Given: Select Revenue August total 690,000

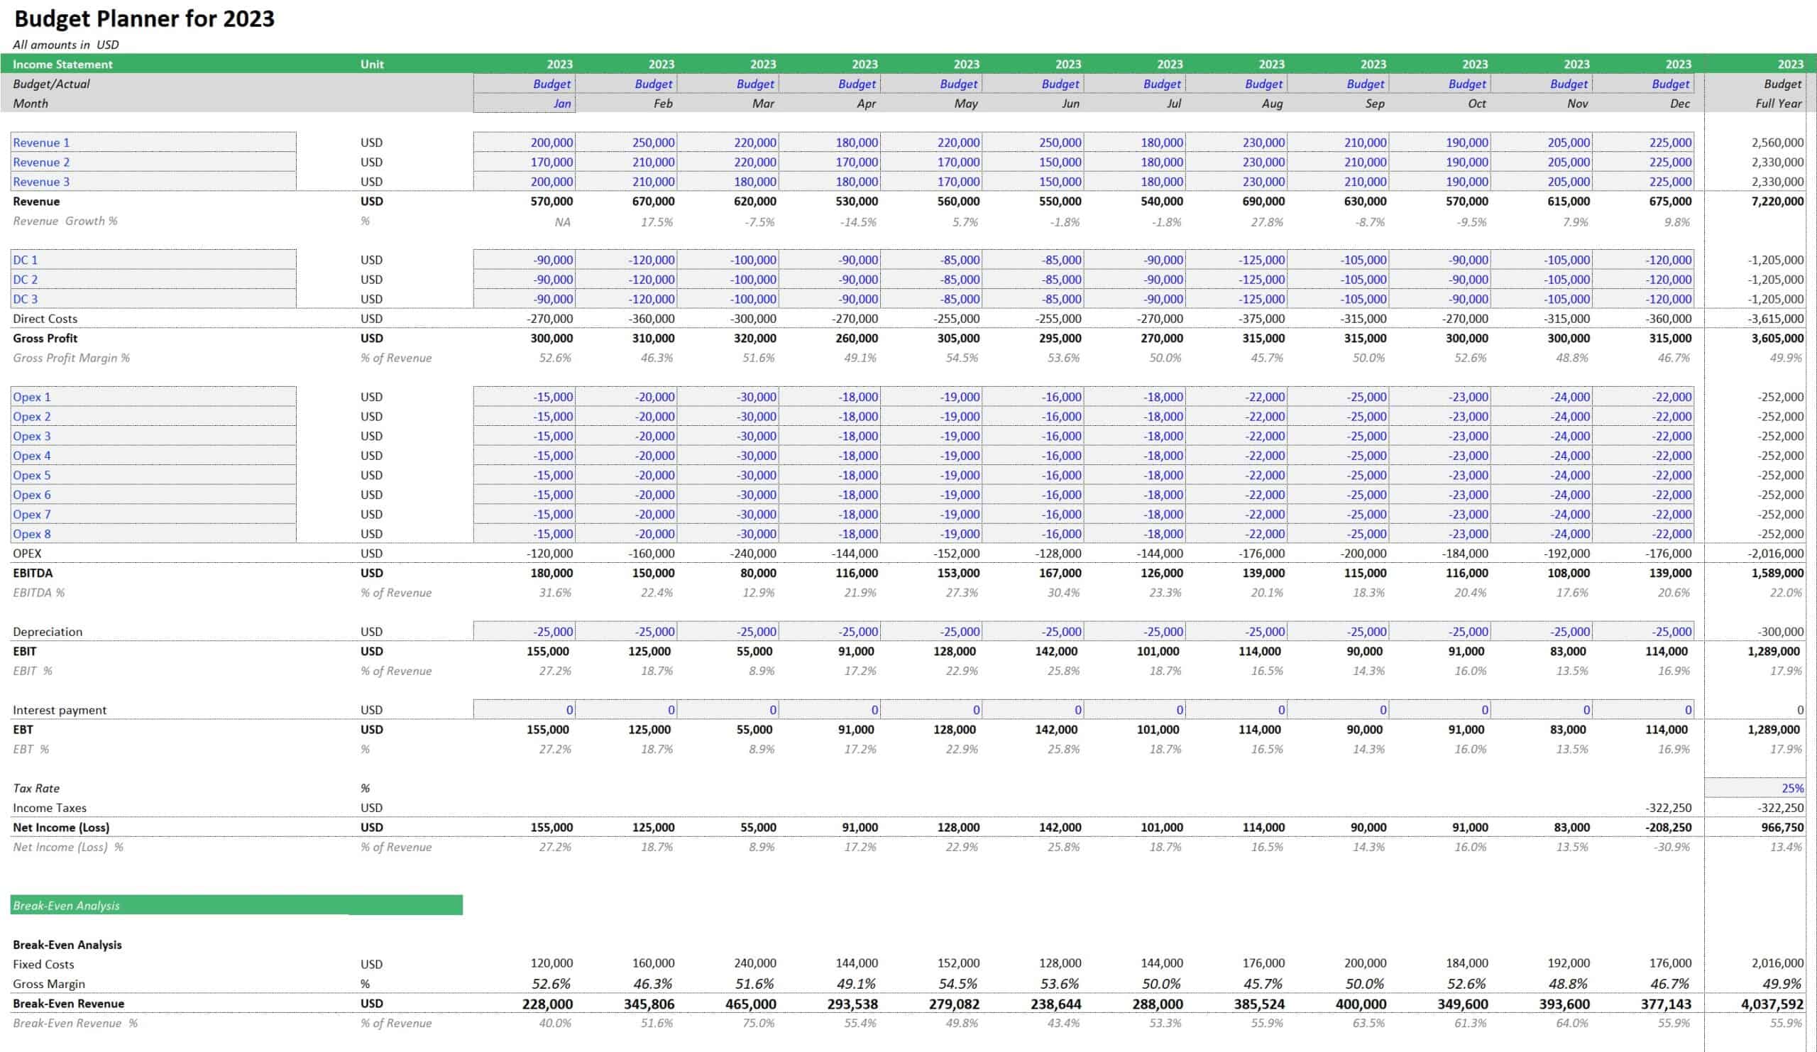Looking at the screenshot, I should click(x=1263, y=201).
